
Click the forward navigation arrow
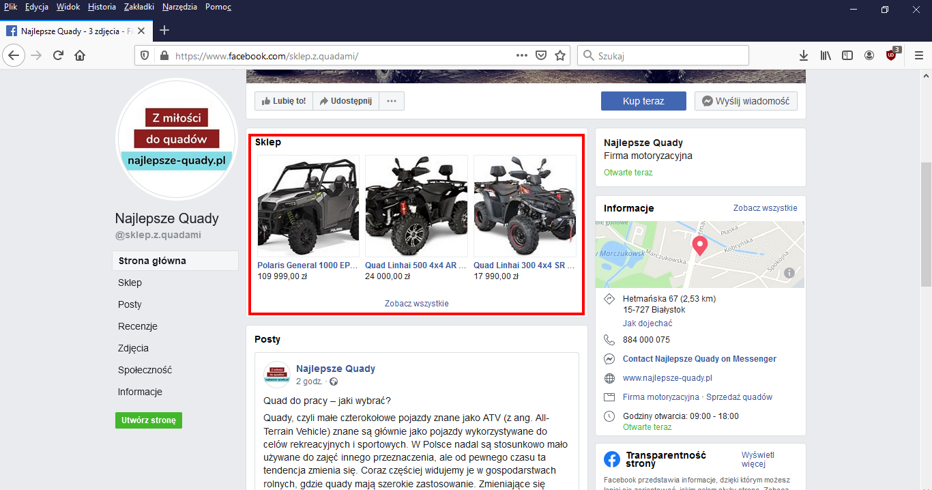click(36, 55)
